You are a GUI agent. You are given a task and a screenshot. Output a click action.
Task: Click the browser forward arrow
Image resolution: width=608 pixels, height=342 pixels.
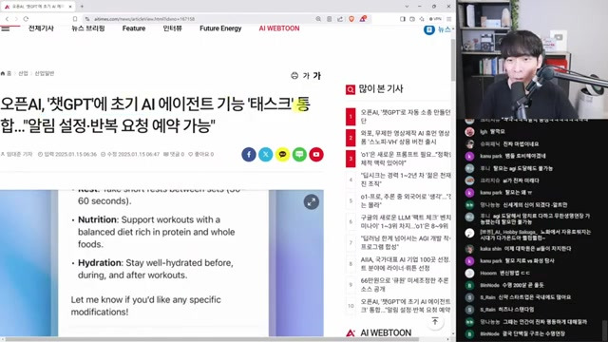16,19
